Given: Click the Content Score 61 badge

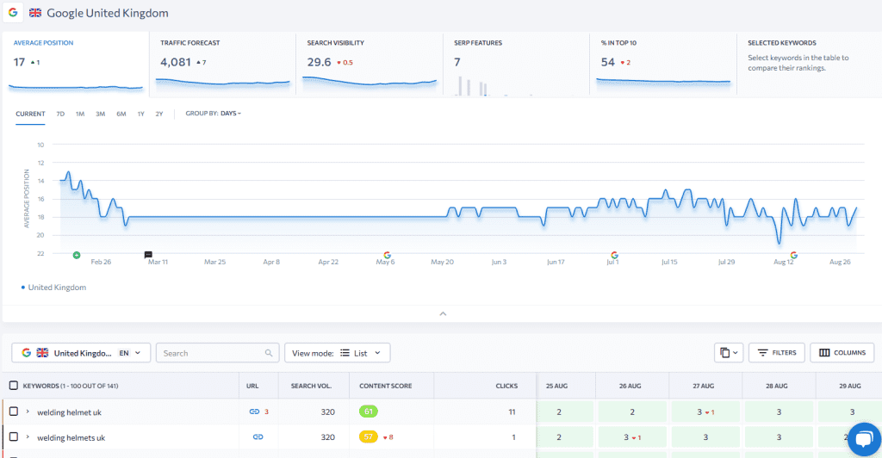Looking at the screenshot, I should (x=369, y=412).
